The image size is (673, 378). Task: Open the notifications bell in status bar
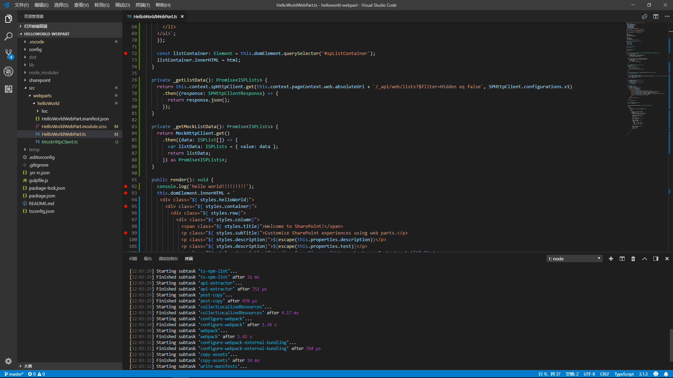click(666, 374)
